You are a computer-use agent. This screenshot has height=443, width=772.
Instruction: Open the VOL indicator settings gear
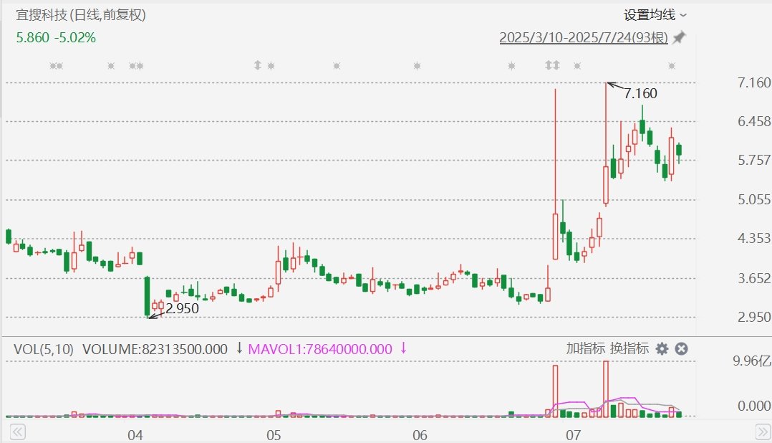click(x=662, y=349)
